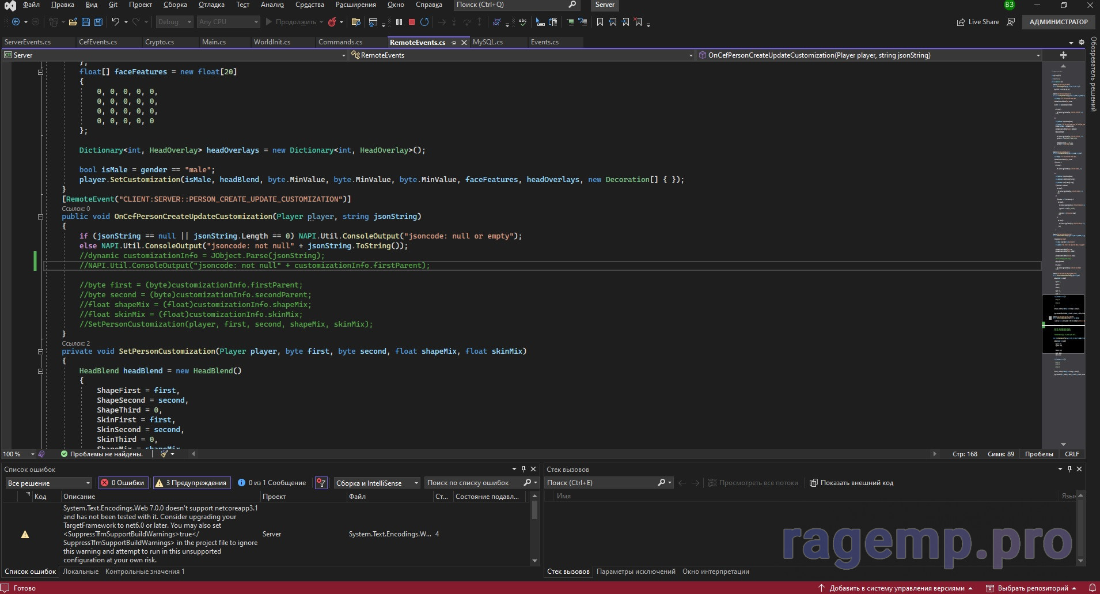This screenshot has width=1100, height=594.
Task: Open the Server project scope dropdown
Action: [175, 55]
